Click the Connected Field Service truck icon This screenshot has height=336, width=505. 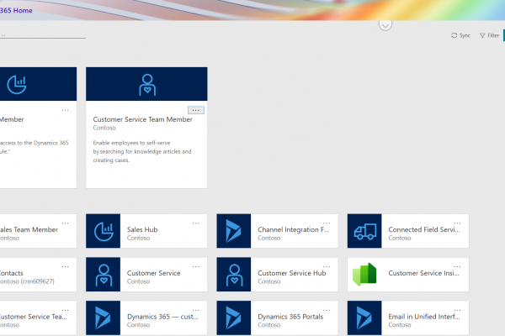(x=364, y=231)
